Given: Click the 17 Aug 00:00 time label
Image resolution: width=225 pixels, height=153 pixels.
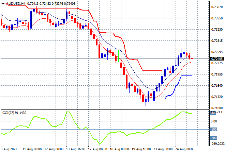Looking at the screenshot, I should pyautogui.click(x=97, y=149).
